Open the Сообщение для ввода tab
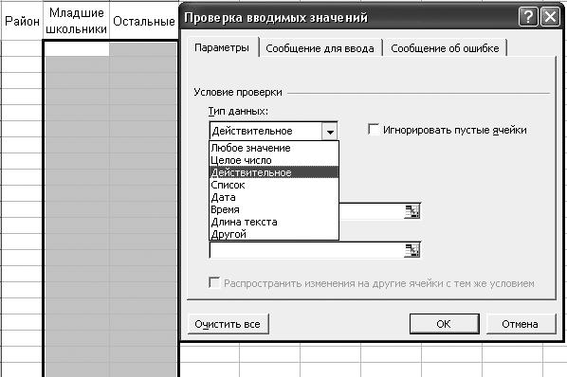This screenshot has width=567, height=377. tap(320, 48)
